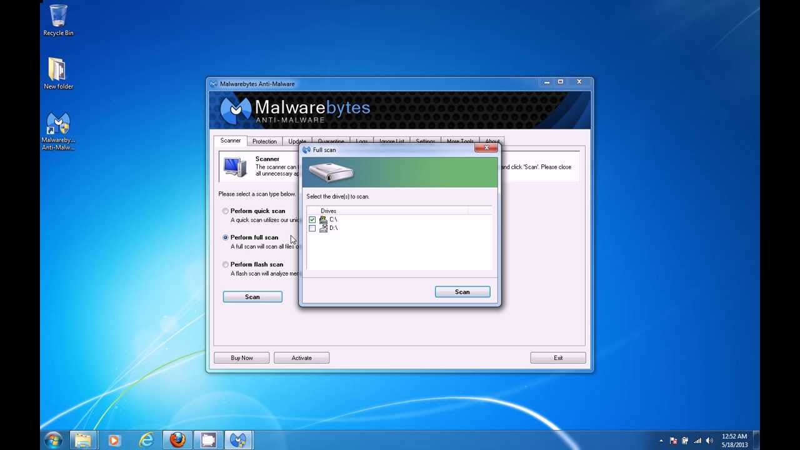Start scan in Full scan dialog
The width and height of the screenshot is (800, 450).
pos(462,292)
